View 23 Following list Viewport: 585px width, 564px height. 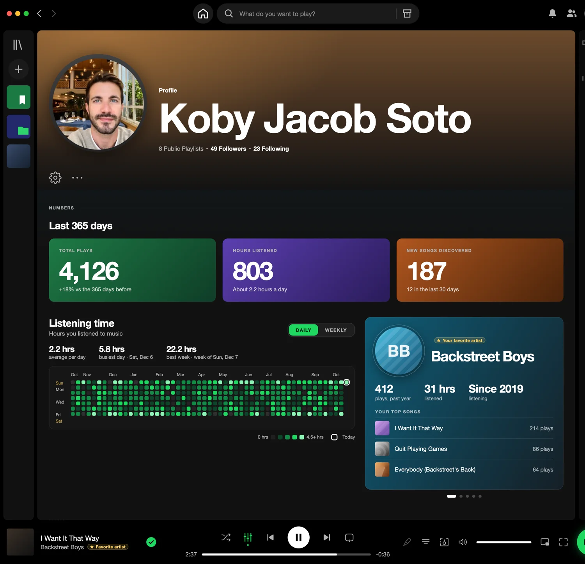tap(271, 149)
